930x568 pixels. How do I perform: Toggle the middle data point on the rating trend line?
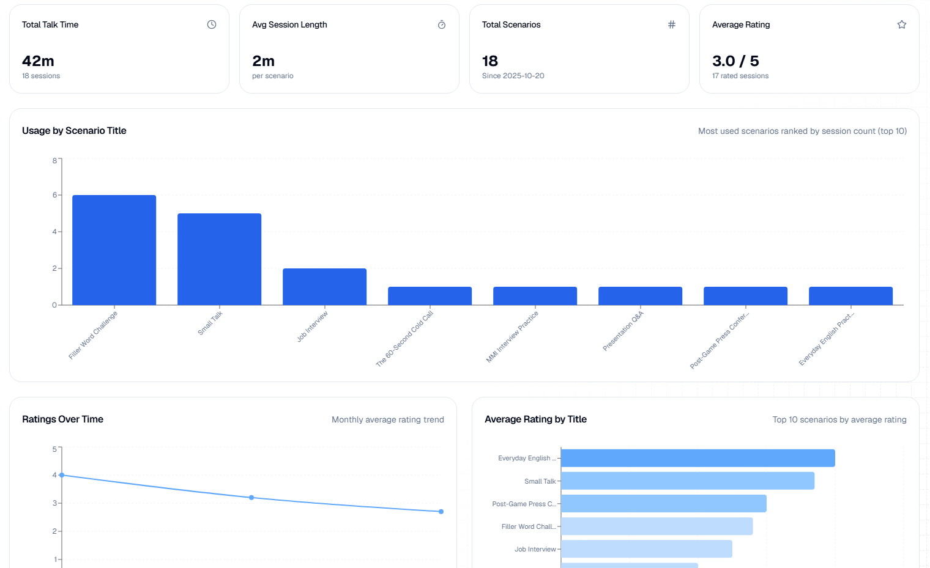[251, 497]
